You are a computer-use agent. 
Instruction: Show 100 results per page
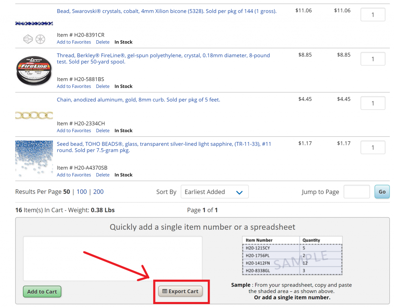coord(82,192)
